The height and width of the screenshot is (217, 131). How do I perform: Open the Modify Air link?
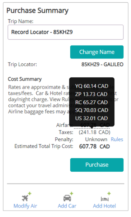[25, 206]
